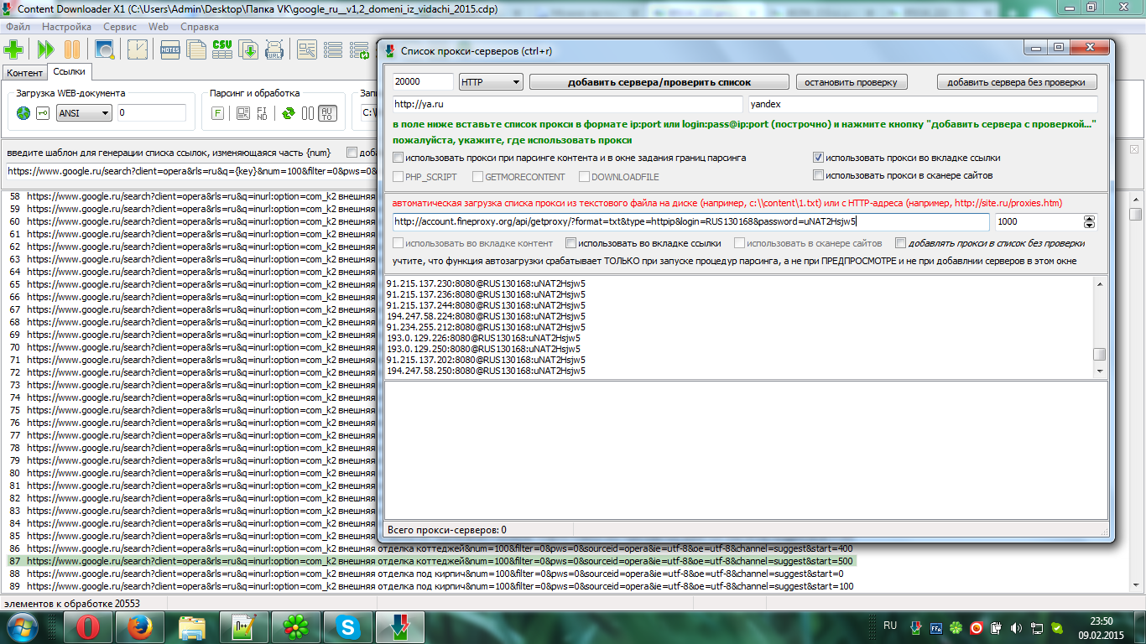Open Firefox from the taskbar
This screenshot has width=1146, height=644.
139,626
